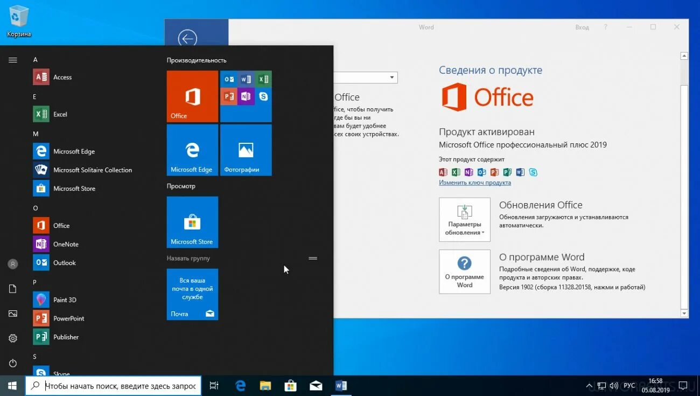The width and height of the screenshot is (700, 396).
Task: Open the notification action center
Action: pos(682,386)
